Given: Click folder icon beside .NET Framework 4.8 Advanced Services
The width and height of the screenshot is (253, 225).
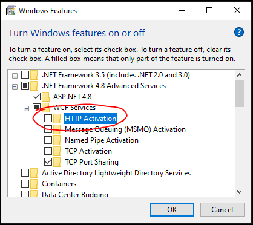Looking at the screenshot, I should (x=34, y=86).
